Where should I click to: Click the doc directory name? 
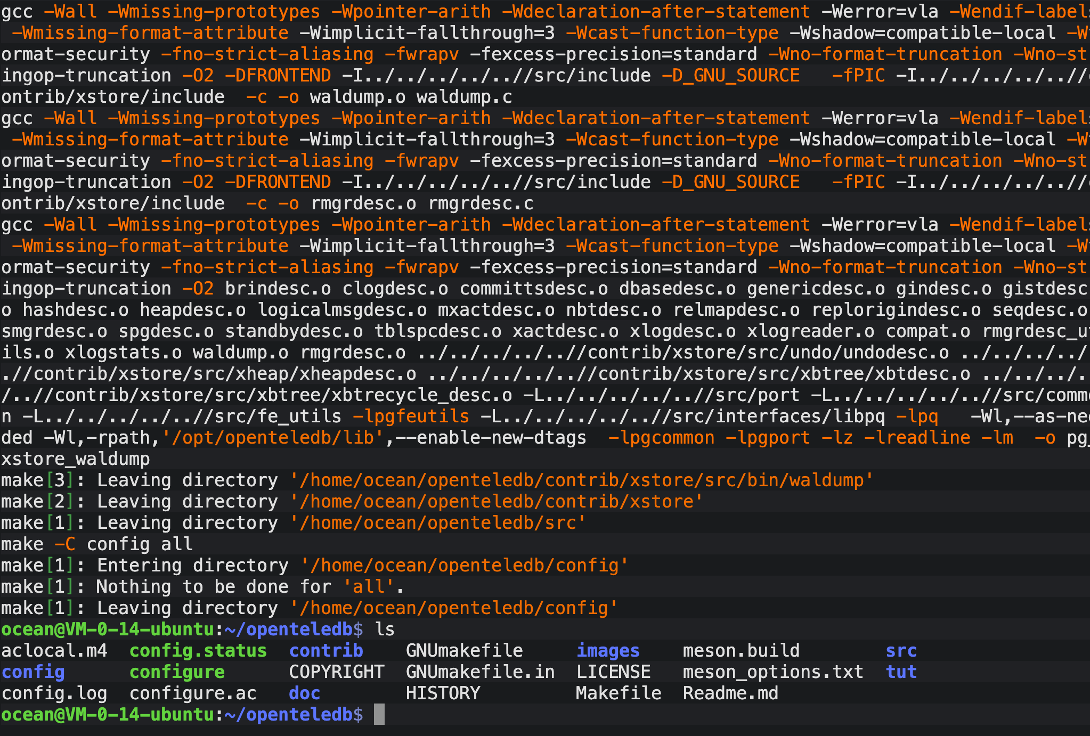point(304,693)
